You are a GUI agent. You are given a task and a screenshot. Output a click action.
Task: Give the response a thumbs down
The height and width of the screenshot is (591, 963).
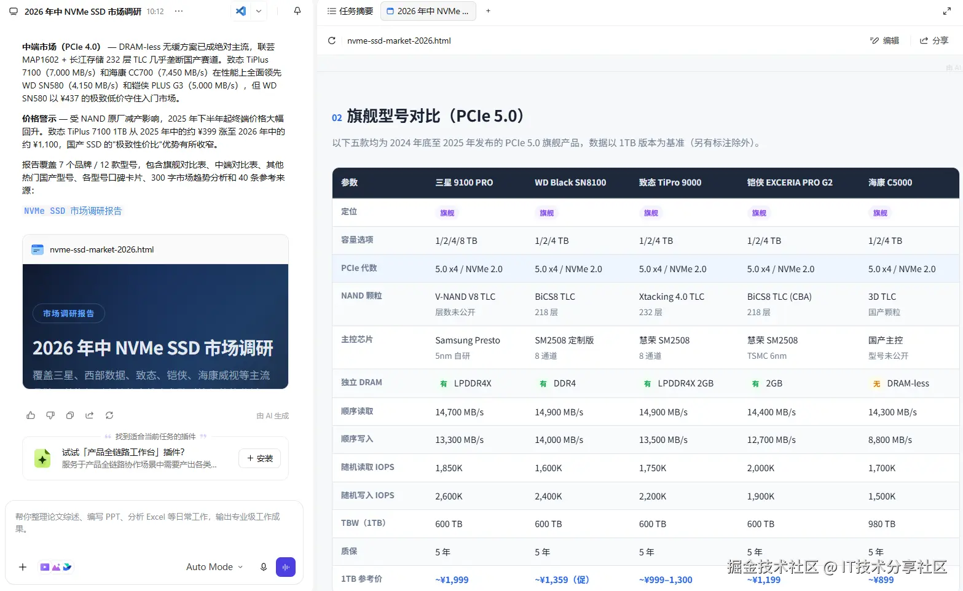pyautogui.click(x=50, y=415)
